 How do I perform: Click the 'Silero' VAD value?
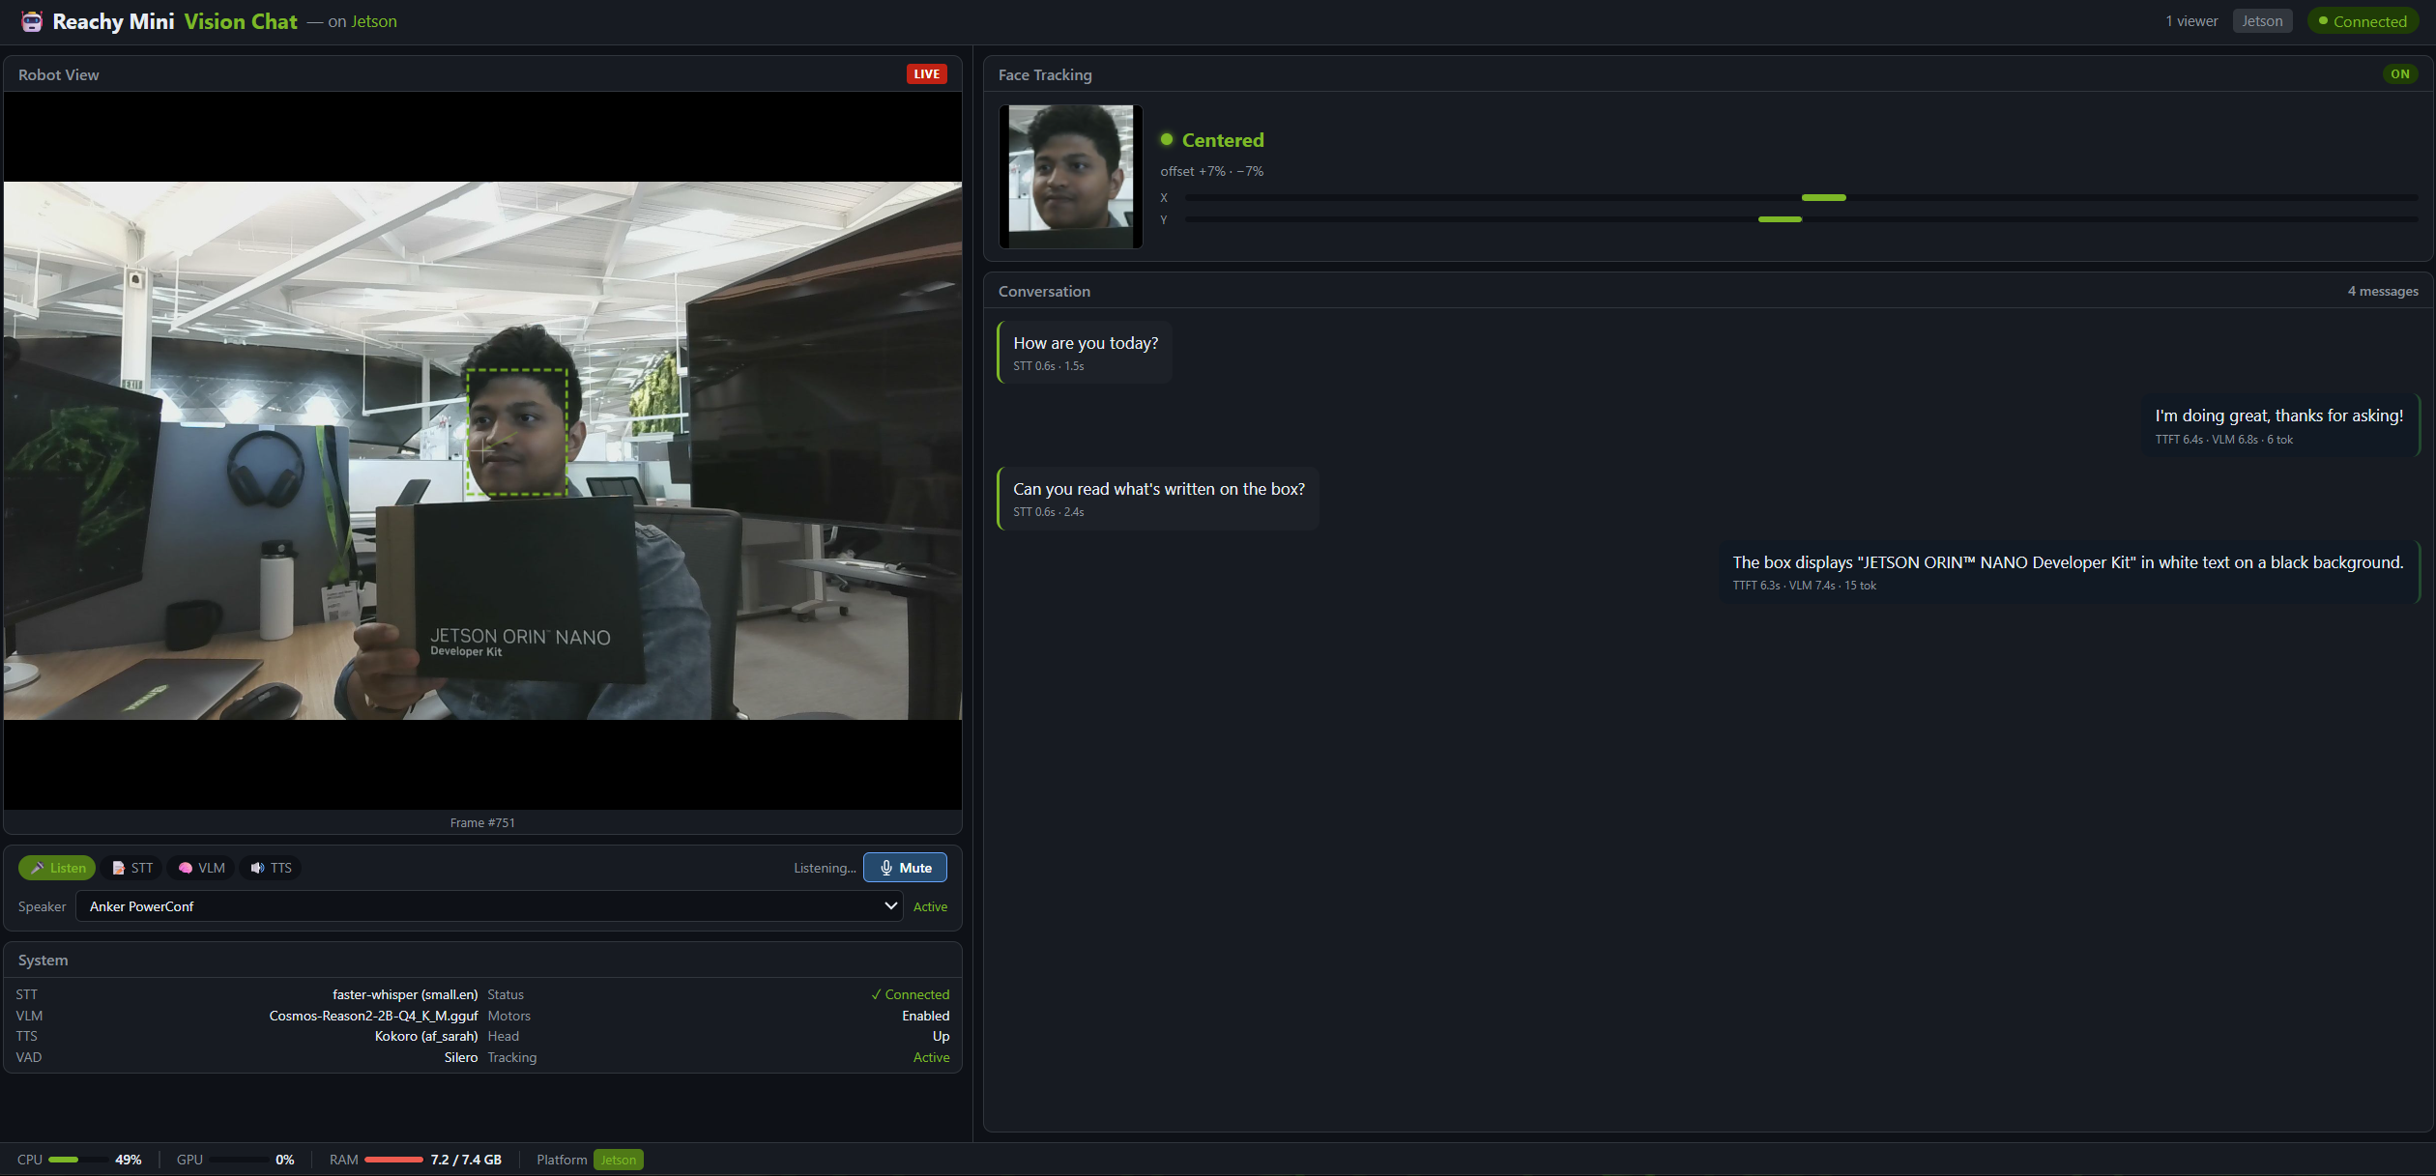(461, 1057)
